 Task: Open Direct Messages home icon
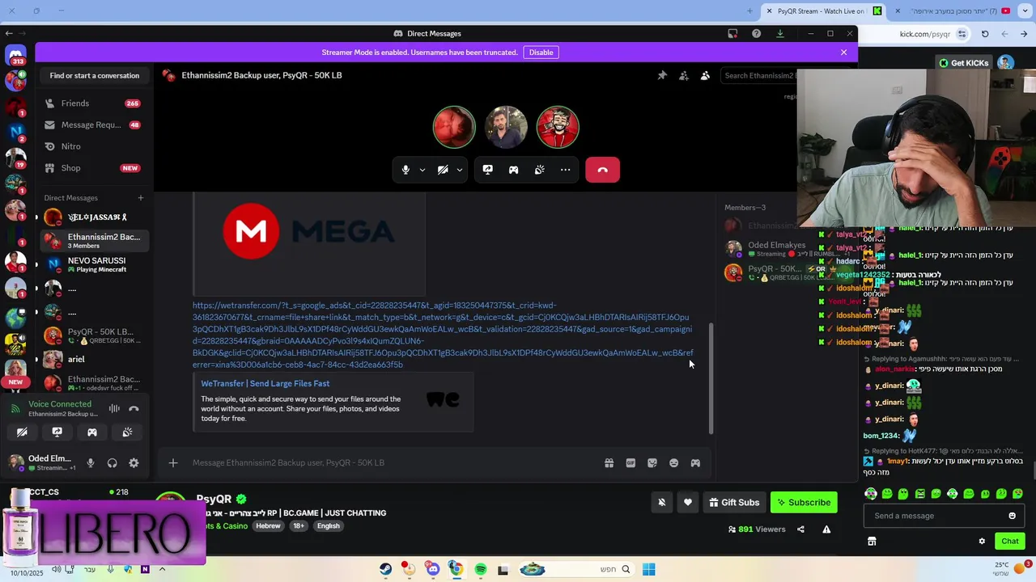15,56
